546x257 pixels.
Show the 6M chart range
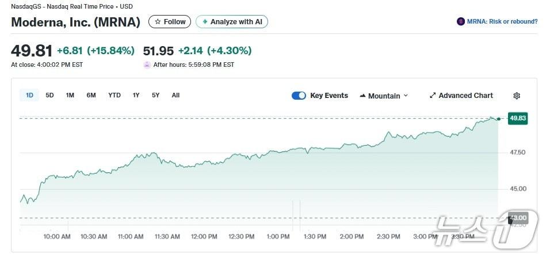(91, 95)
